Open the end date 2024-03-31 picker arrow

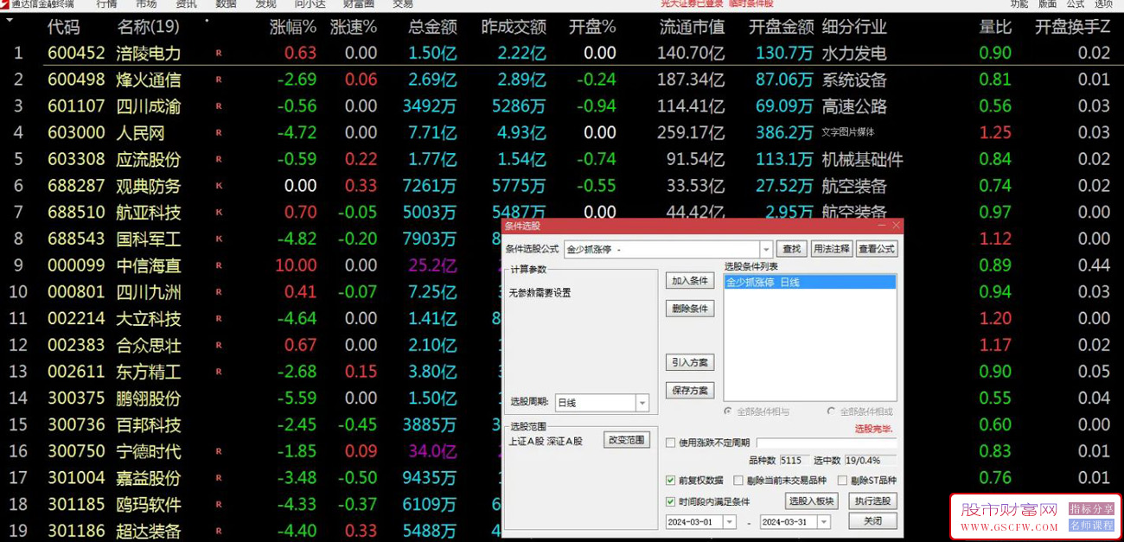(x=823, y=522)
